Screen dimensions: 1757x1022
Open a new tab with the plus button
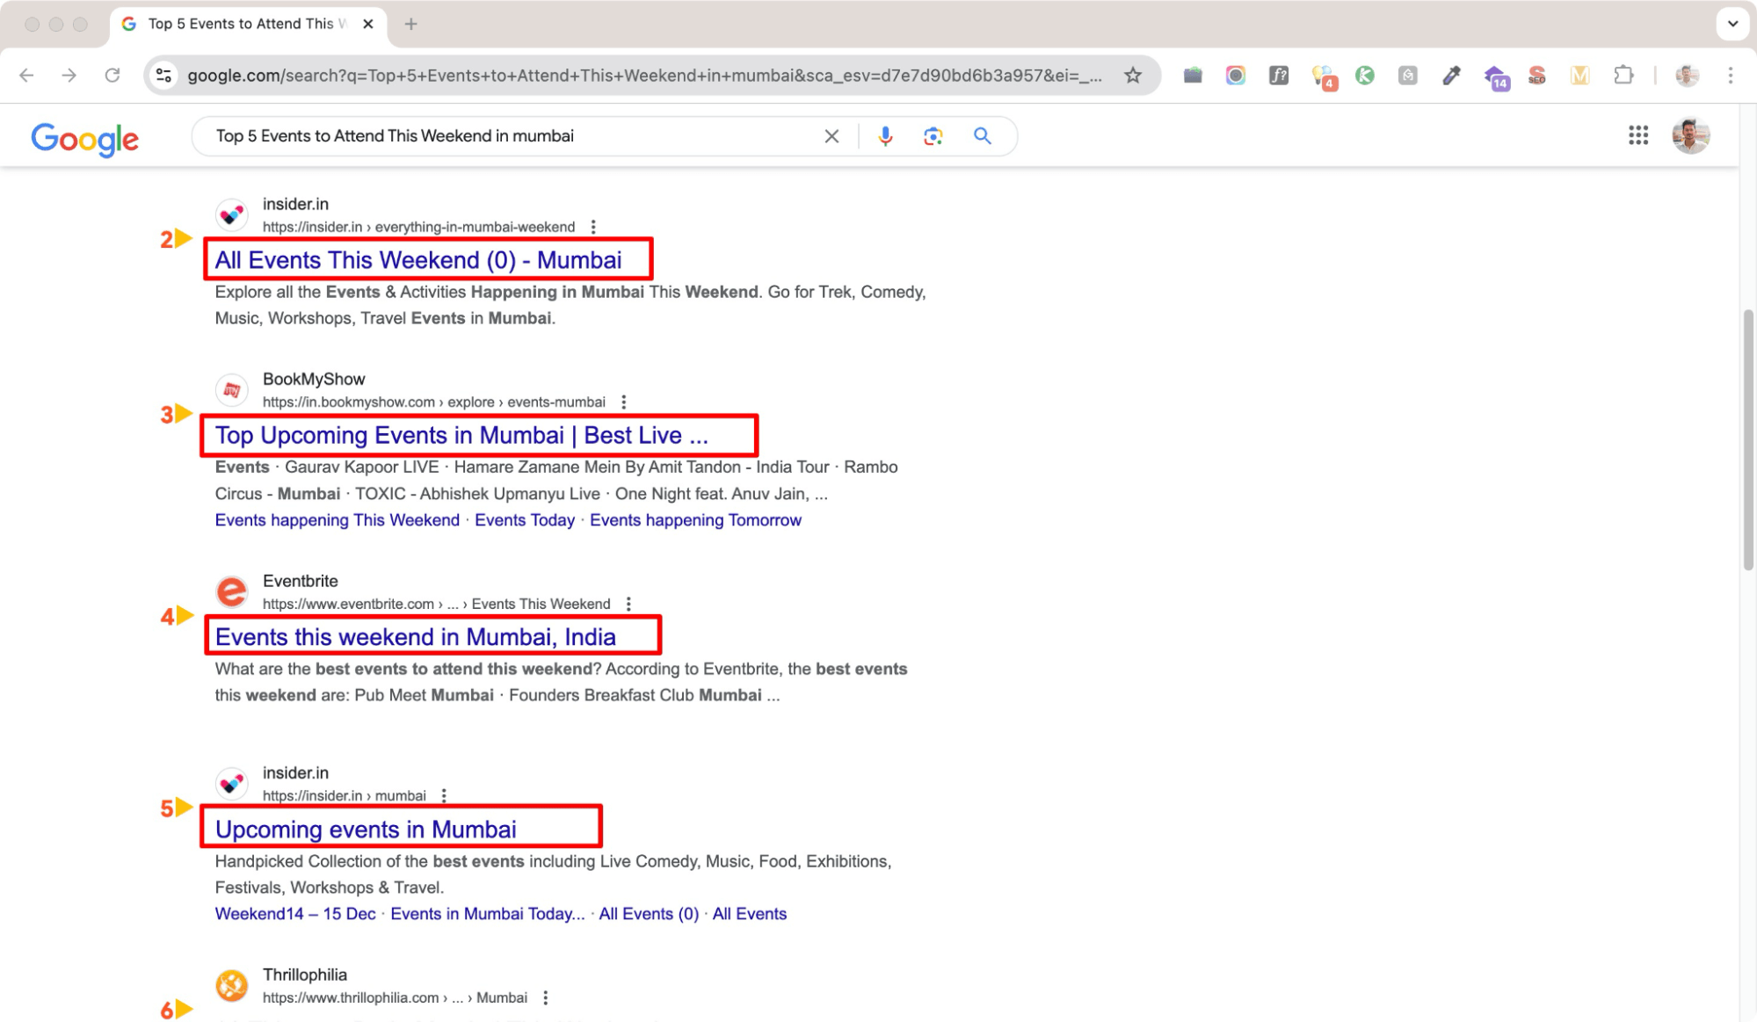[x=410, y=24]
